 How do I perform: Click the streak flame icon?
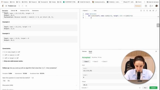(150, 6)
